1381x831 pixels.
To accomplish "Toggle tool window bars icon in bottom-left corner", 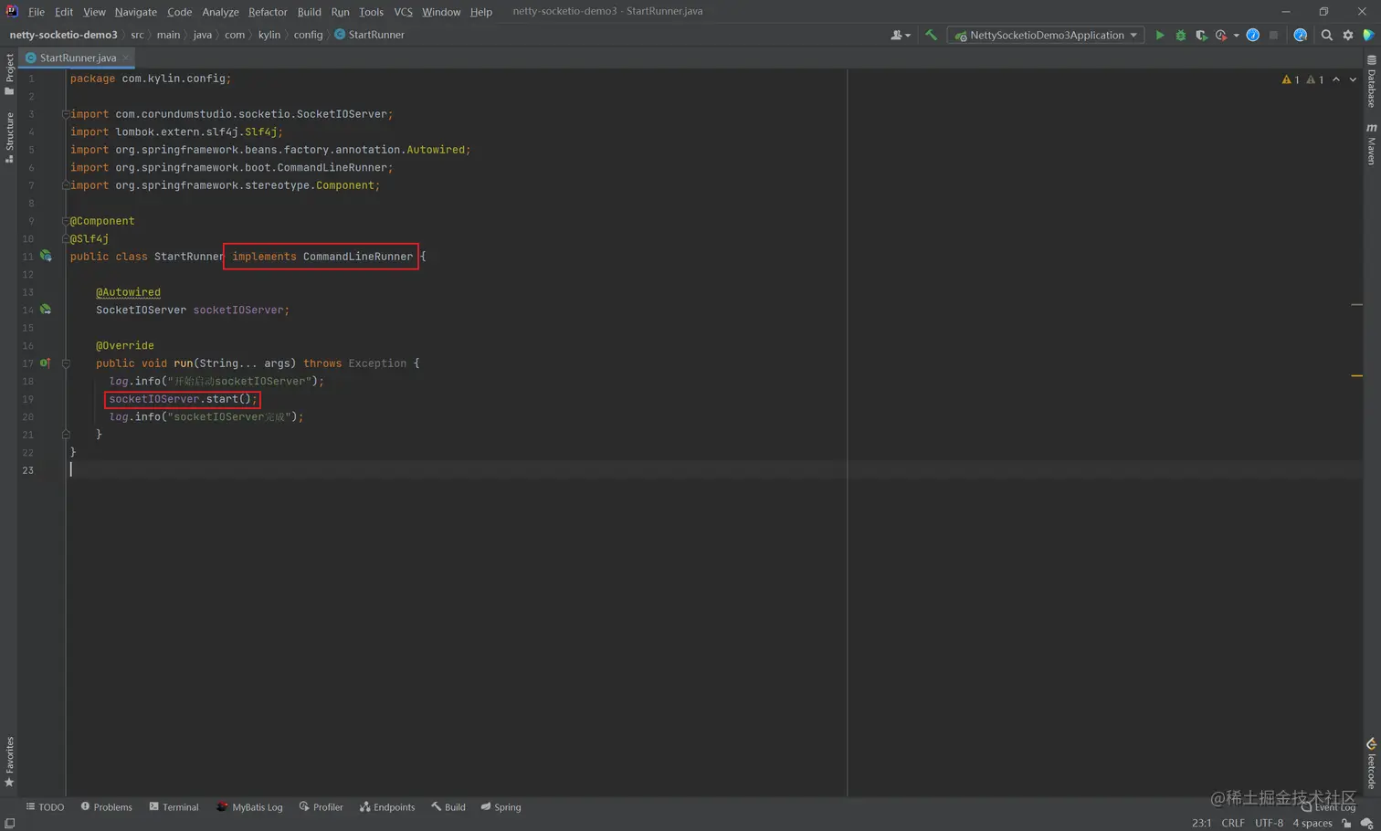I will click(9, 823).
